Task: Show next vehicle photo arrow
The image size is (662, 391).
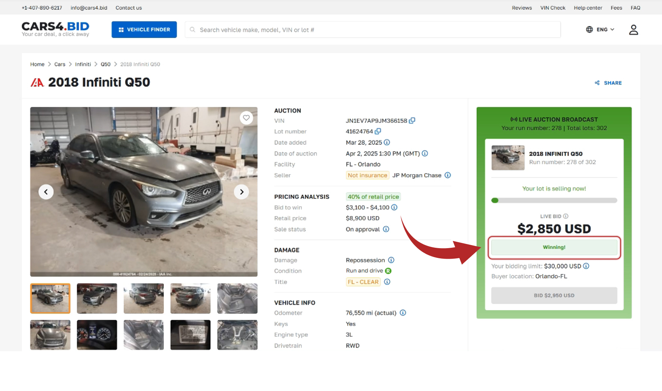Action: (241, 192)
